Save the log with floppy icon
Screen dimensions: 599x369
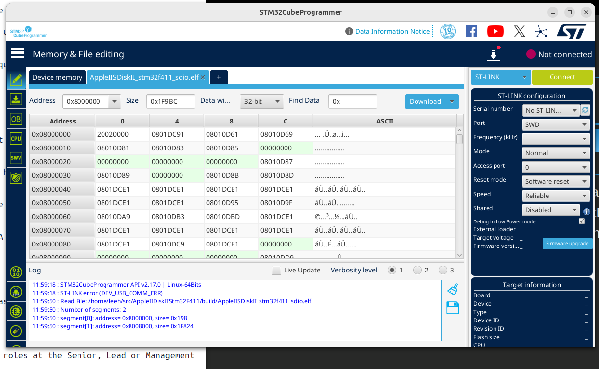click(x=453, y=308)
